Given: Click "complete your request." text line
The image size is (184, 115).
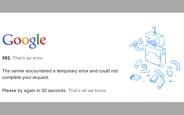Looking at the screenshot, I should tap(26, 78).
